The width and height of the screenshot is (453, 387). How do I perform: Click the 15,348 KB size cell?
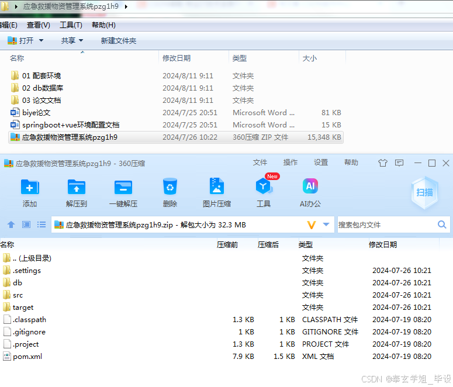(324, 137)
